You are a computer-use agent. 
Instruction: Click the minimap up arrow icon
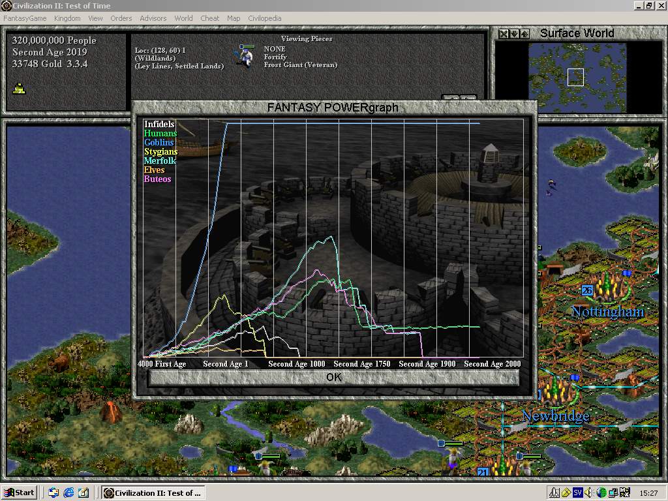525,34
